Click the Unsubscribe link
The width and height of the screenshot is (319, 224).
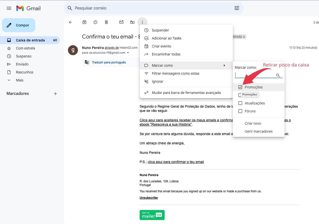point(149,198)
